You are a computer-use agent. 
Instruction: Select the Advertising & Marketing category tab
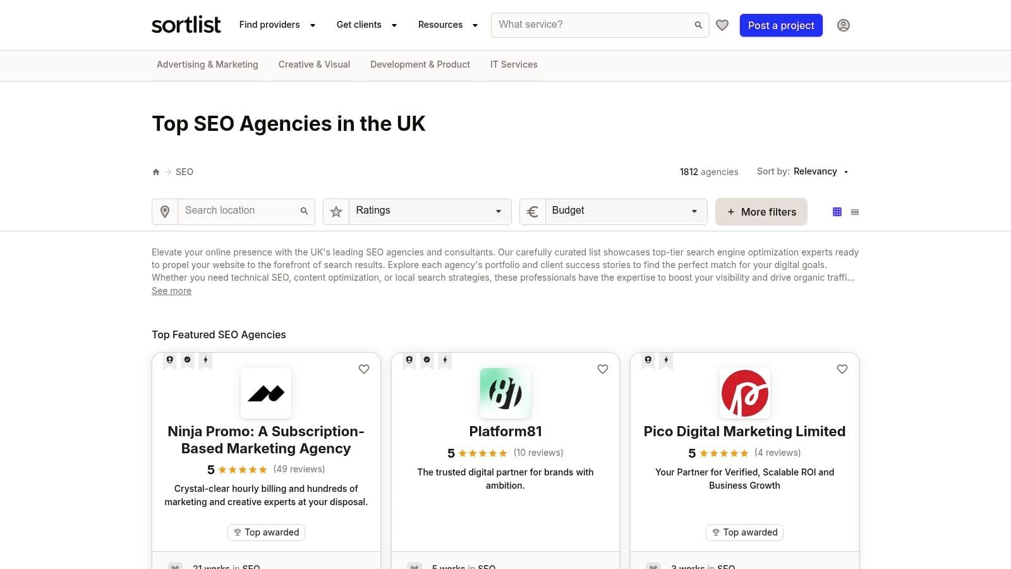coord(207,64)
